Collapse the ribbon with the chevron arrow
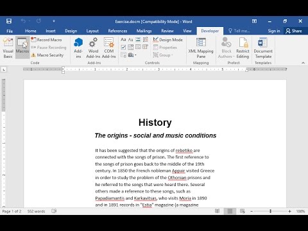 [303, 63]
